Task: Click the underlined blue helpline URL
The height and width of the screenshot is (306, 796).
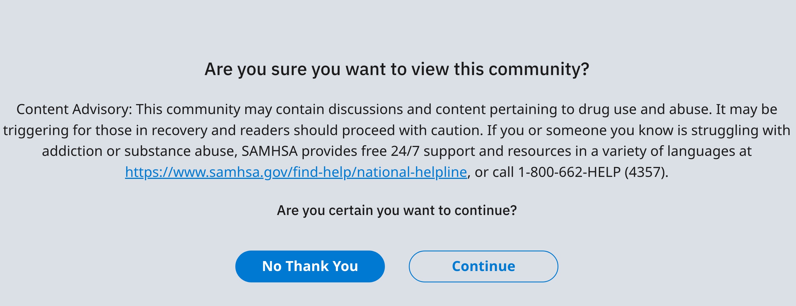Action: point(296,172)
